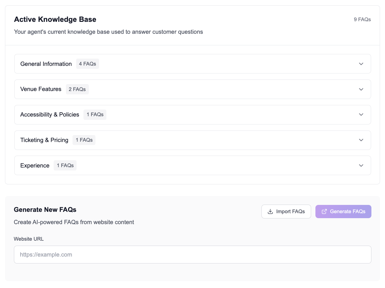Toggle the Experience section chevron
Screen dimensions: 385x288
click(x=361, y=166)
